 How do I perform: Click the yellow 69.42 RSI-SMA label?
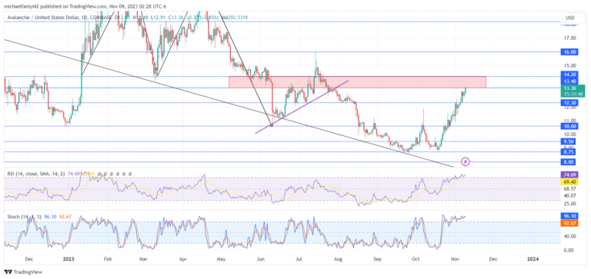coord(569,182)
